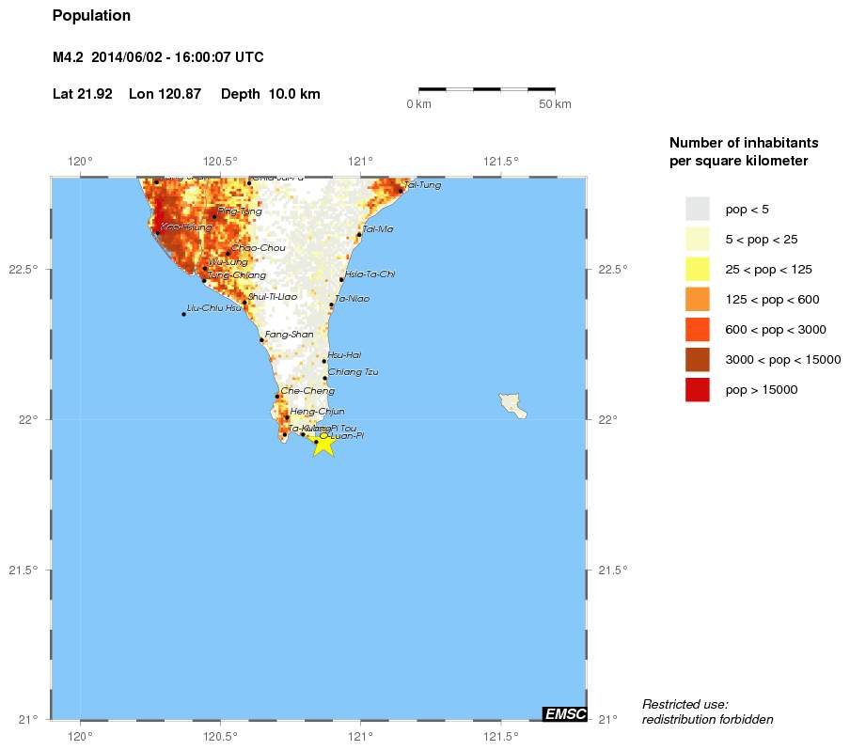Pick the light orange '125 < pop < 600' swatch
Viewport: 850px width, 750px height.
(697, 299)
